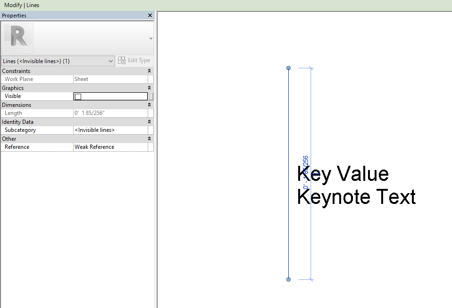
Task: Select the Length value field
Action: (111, 113)
